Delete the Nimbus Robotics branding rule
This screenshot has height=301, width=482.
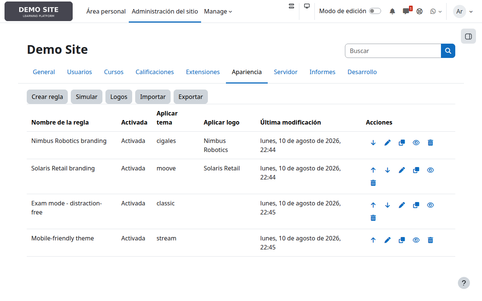[x=430, y=143]
